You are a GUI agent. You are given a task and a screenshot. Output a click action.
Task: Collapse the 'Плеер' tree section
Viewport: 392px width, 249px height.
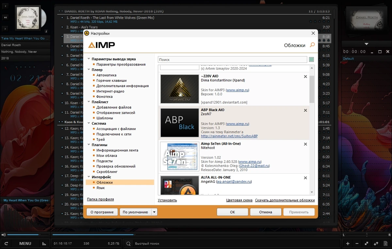89,70
